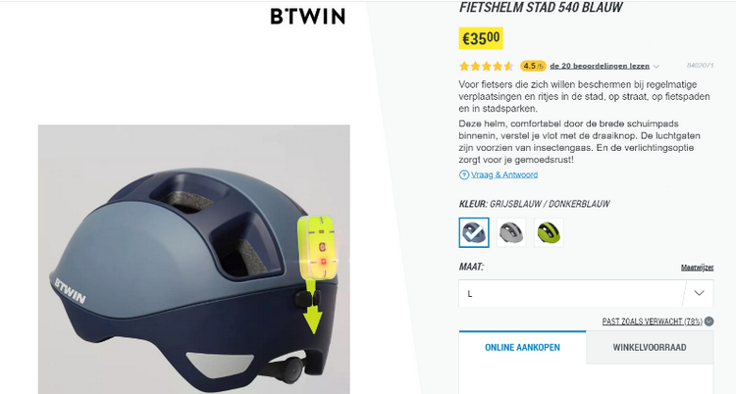Open the Vraag & Antwoord link

tap(504, 174)
